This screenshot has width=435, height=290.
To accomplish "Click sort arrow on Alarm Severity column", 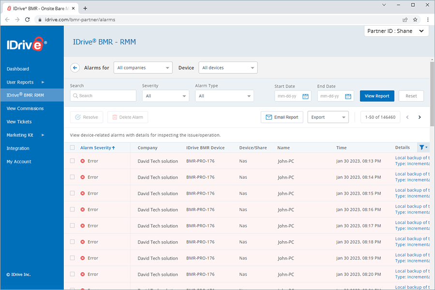I will point(114,148).
